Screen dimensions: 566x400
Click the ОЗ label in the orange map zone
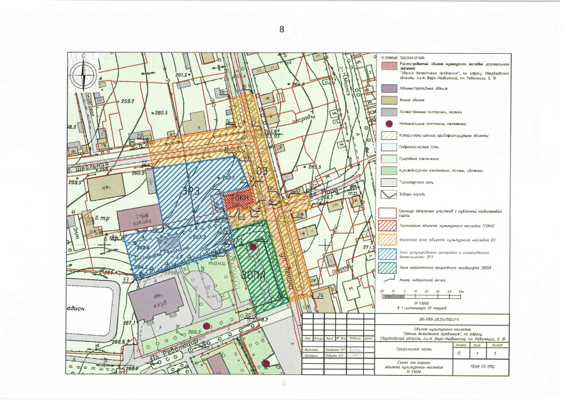tap(262, 171)
